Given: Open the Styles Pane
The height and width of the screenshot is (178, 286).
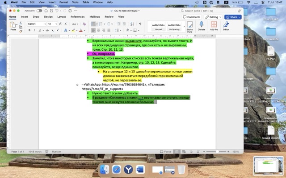Looking at the screenshot, I should [x=190, y=26].
